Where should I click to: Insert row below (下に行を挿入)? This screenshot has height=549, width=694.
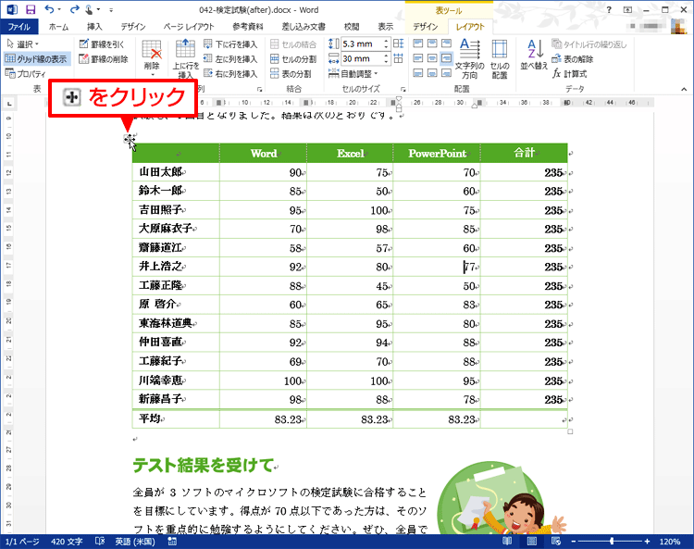pos(230,44)
